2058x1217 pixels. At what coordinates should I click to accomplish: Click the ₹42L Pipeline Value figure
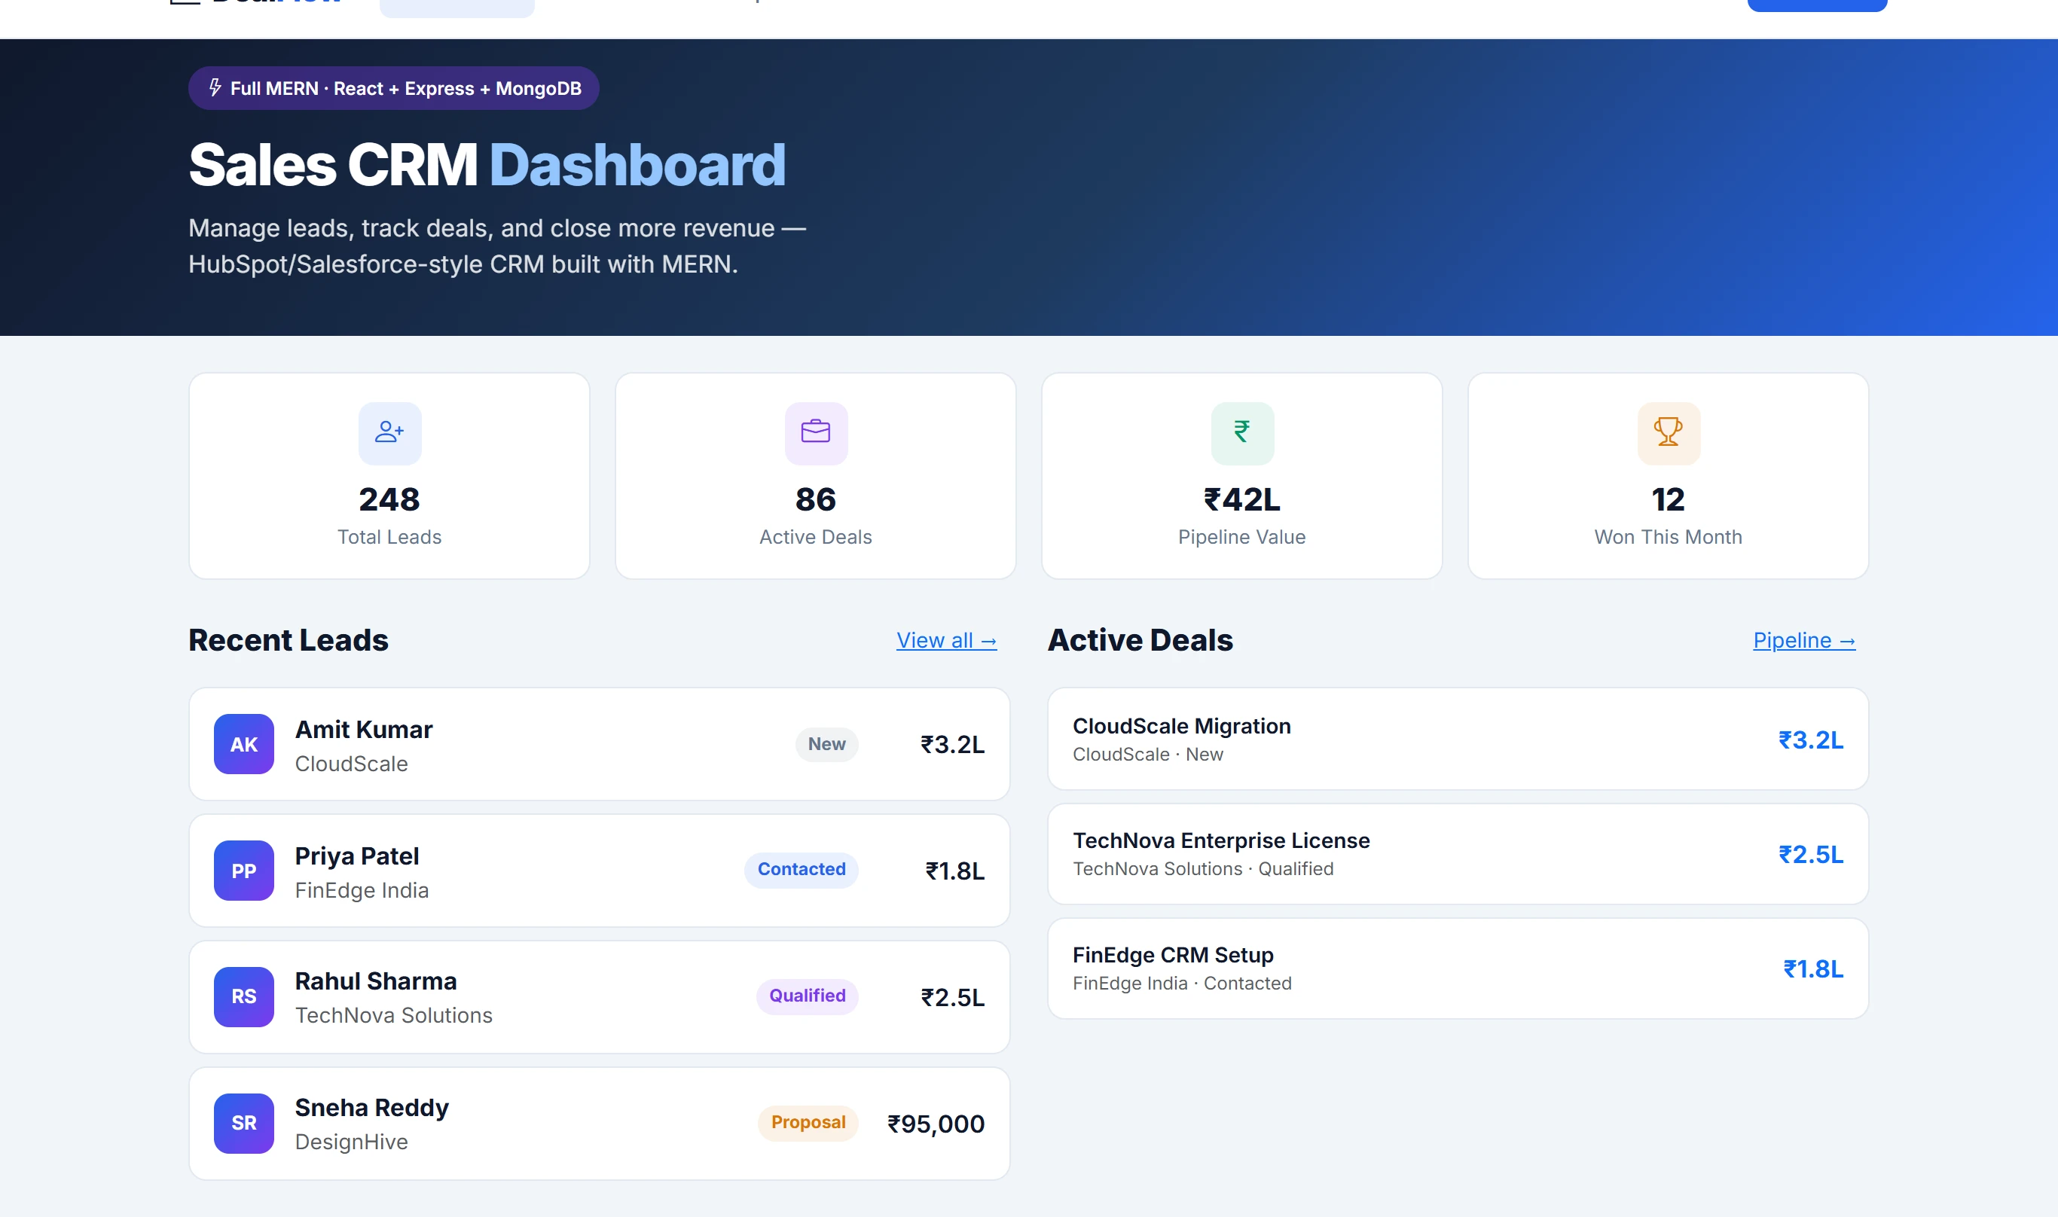click(x=1242, y=499)
